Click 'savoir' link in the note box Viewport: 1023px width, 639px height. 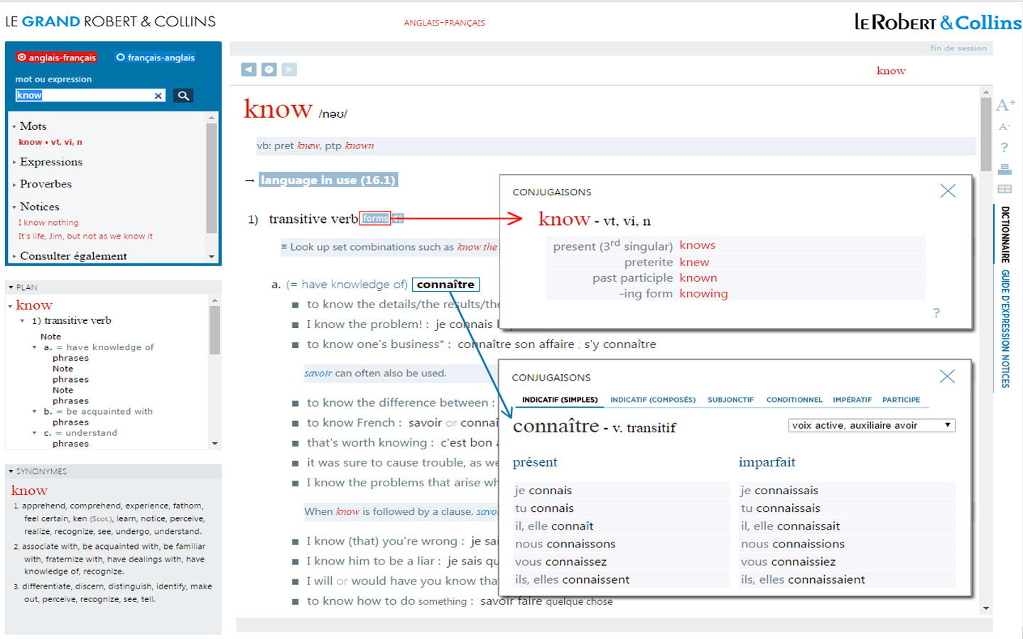[x=318, y=373]
